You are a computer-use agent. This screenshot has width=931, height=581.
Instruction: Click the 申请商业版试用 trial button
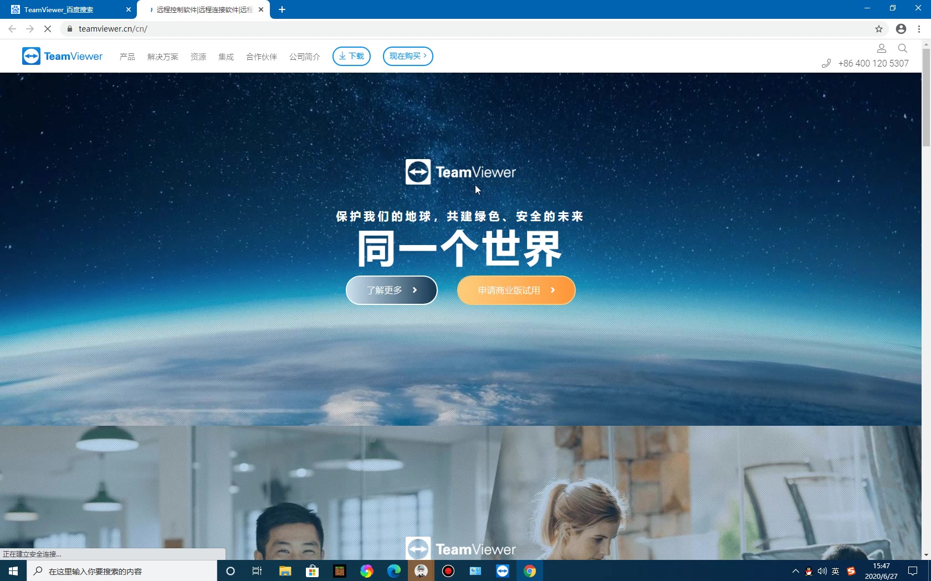pyautogui.click(x=516, y=290)
